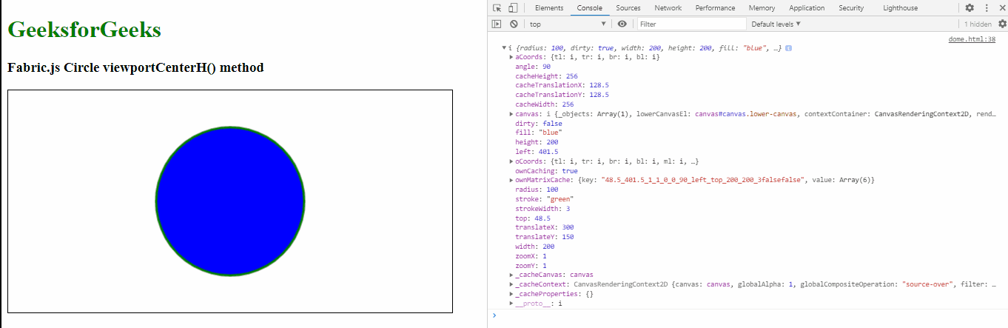Select the Console tab
This screenshot has width=1008, height=328.
pyautogui.click(x=589, y=7)
